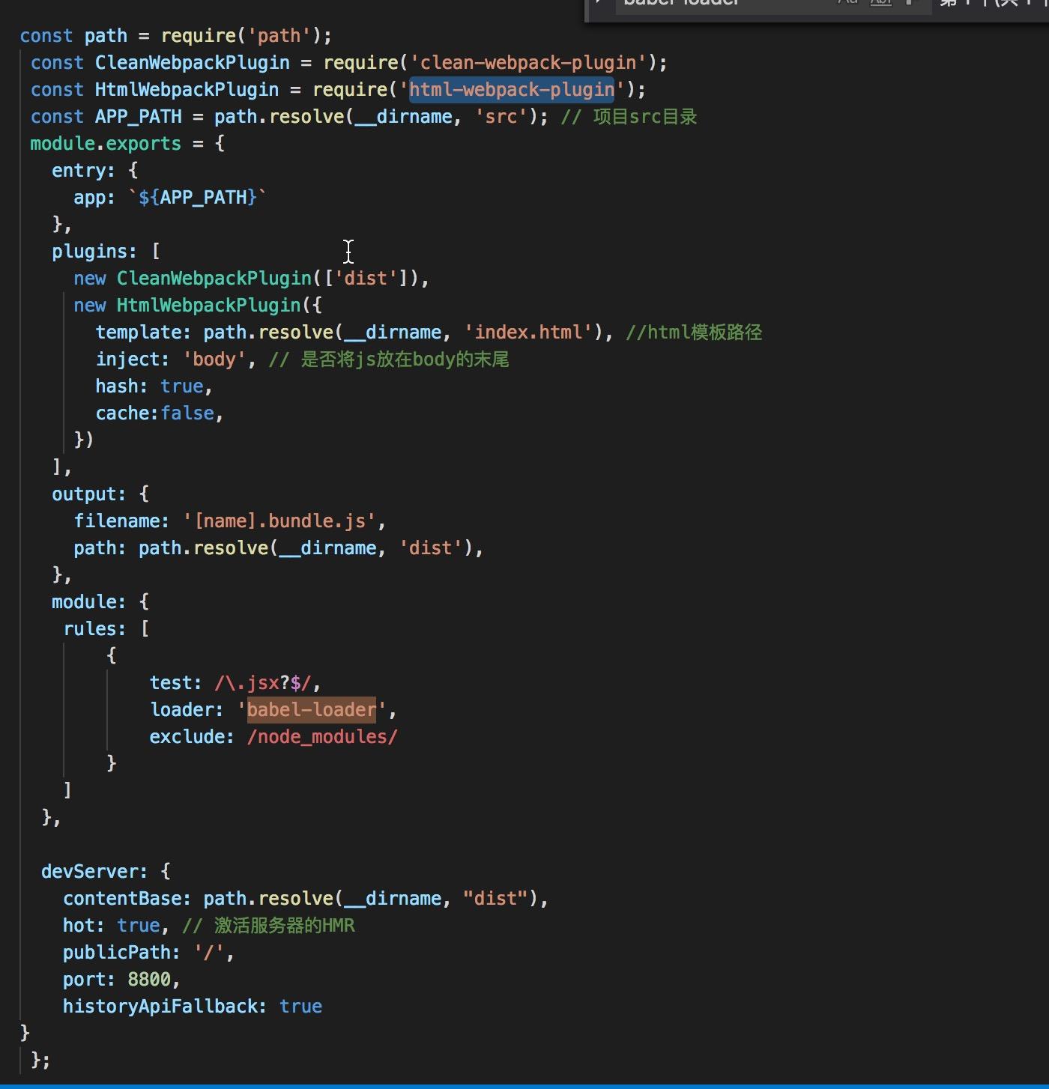The width and height of the screenshot is (1049, 1089).
Task: Click the /\.jsx?$/ regular expression
Action: pos(263,683)
